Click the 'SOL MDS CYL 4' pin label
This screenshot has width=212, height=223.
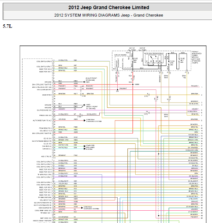(46, 131)
